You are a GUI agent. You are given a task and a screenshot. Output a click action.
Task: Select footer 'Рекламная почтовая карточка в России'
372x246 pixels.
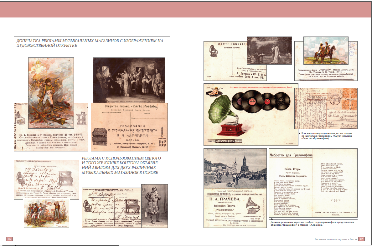click(336, 239)
